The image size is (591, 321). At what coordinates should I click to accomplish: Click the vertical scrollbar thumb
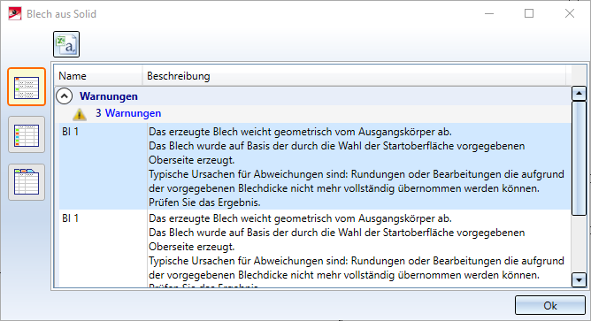point(579,158)
